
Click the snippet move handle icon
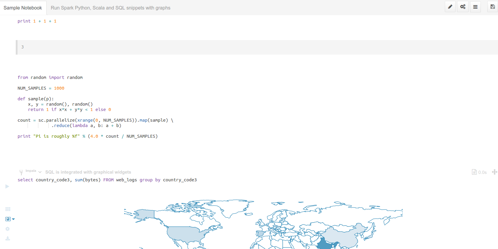(x=494, y=172)
